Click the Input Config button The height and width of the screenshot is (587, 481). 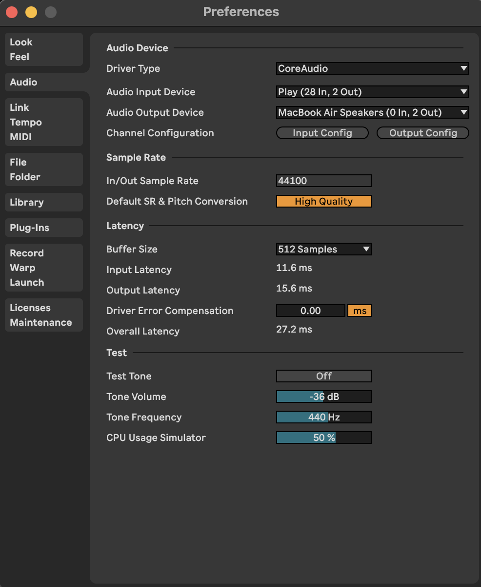(322, 133)
